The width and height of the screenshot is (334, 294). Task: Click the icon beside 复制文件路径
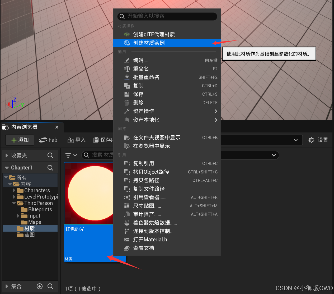click(127, 189)
